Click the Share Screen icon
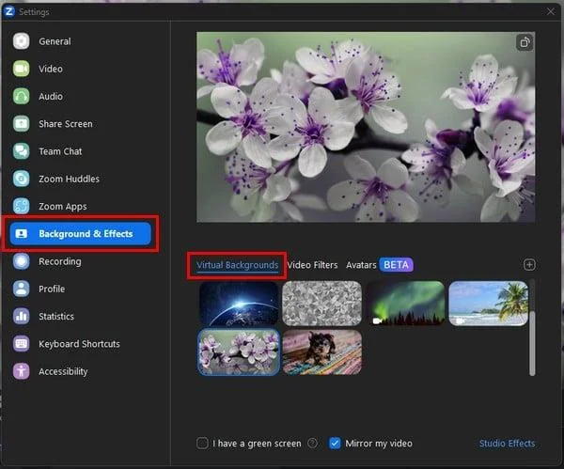 [22, 124]
